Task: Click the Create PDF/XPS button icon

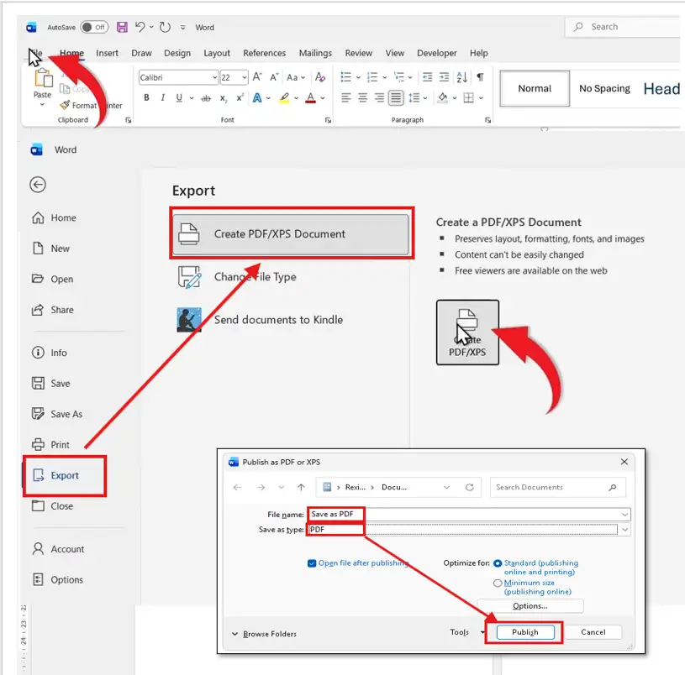Action: (x=467, y=332)
